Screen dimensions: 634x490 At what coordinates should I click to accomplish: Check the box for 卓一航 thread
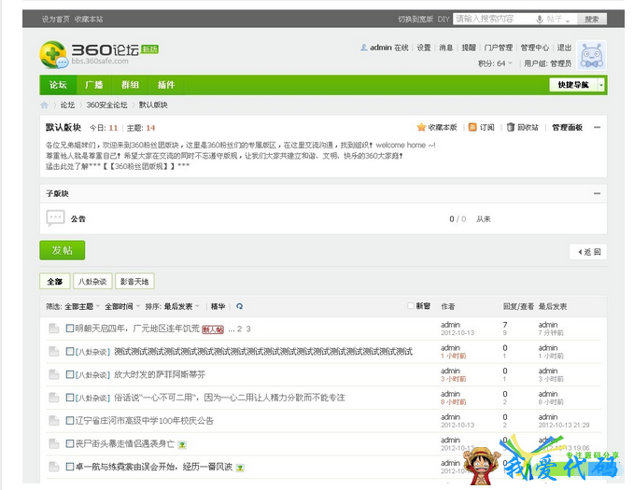(69, 467)
